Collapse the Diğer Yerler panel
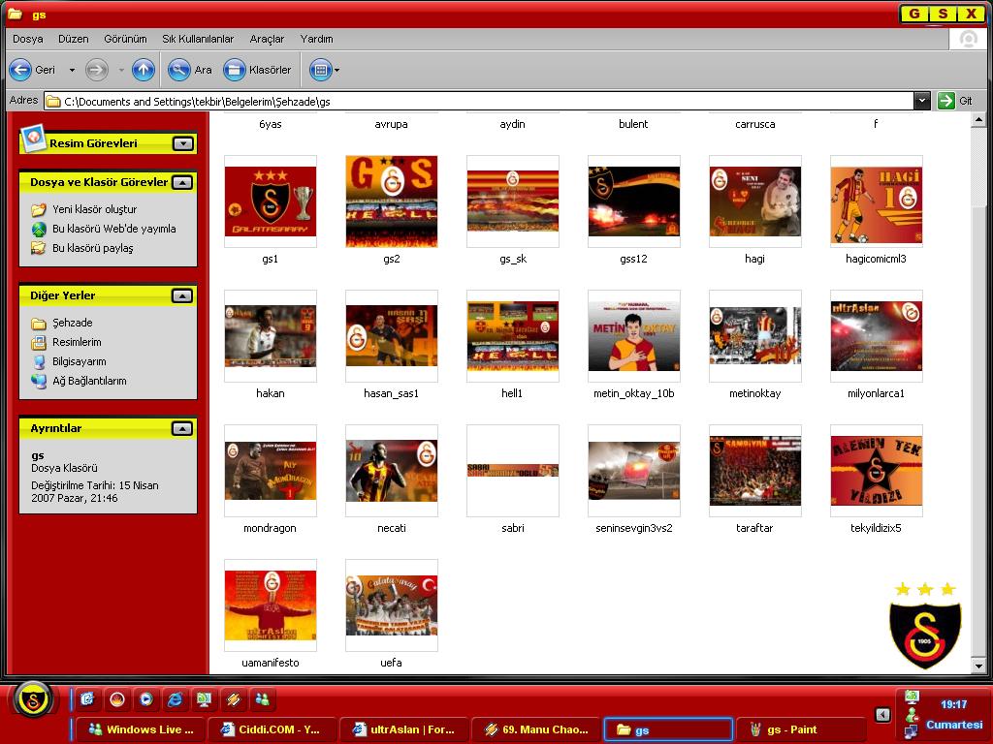The width and height of the screenshot is (993, 744). 182,296
